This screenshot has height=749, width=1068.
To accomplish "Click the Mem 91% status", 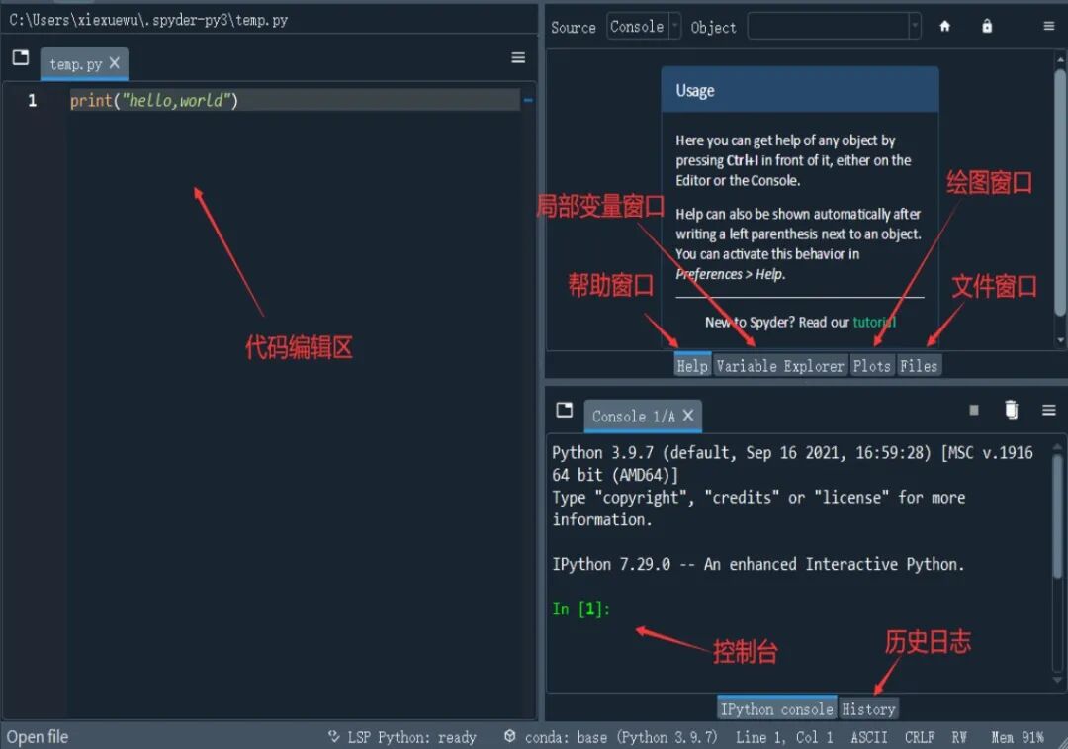I will click(1018, 737).
